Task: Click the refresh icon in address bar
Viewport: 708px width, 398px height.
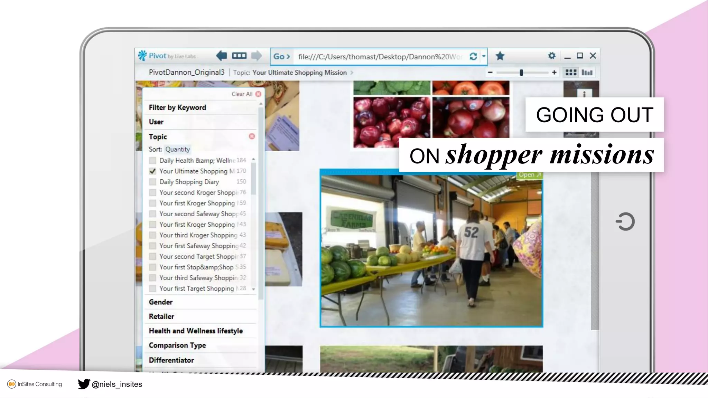Action: pos(473,56)
